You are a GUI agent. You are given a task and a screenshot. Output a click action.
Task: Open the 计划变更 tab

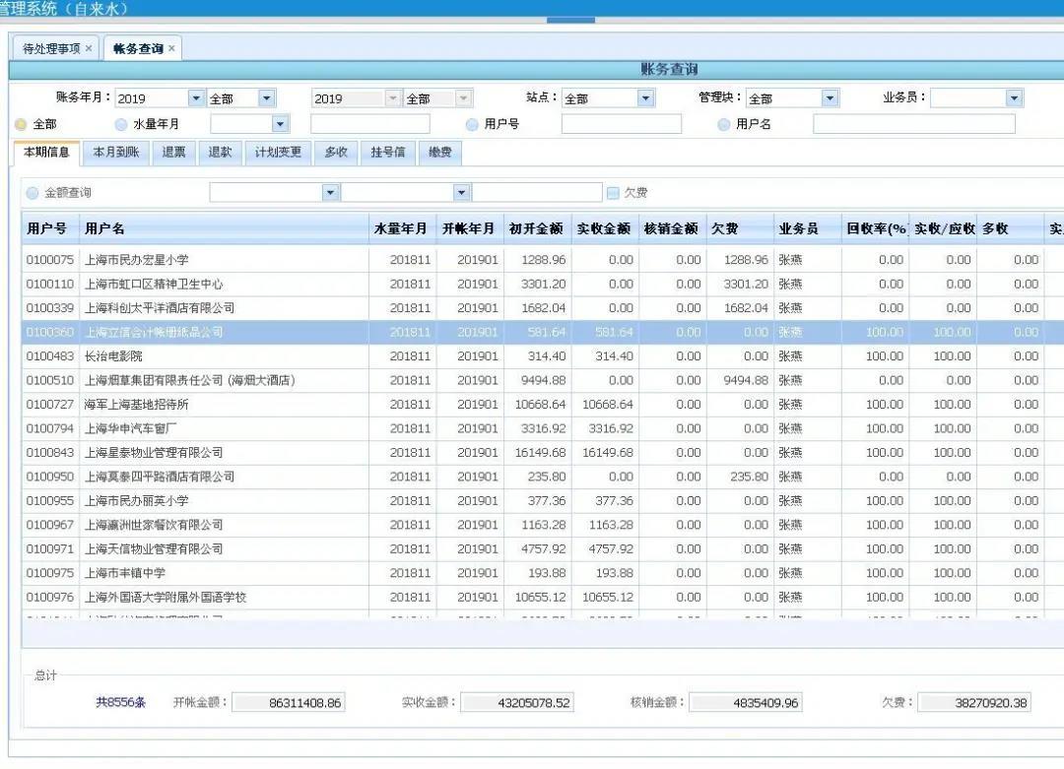[279, 153]
